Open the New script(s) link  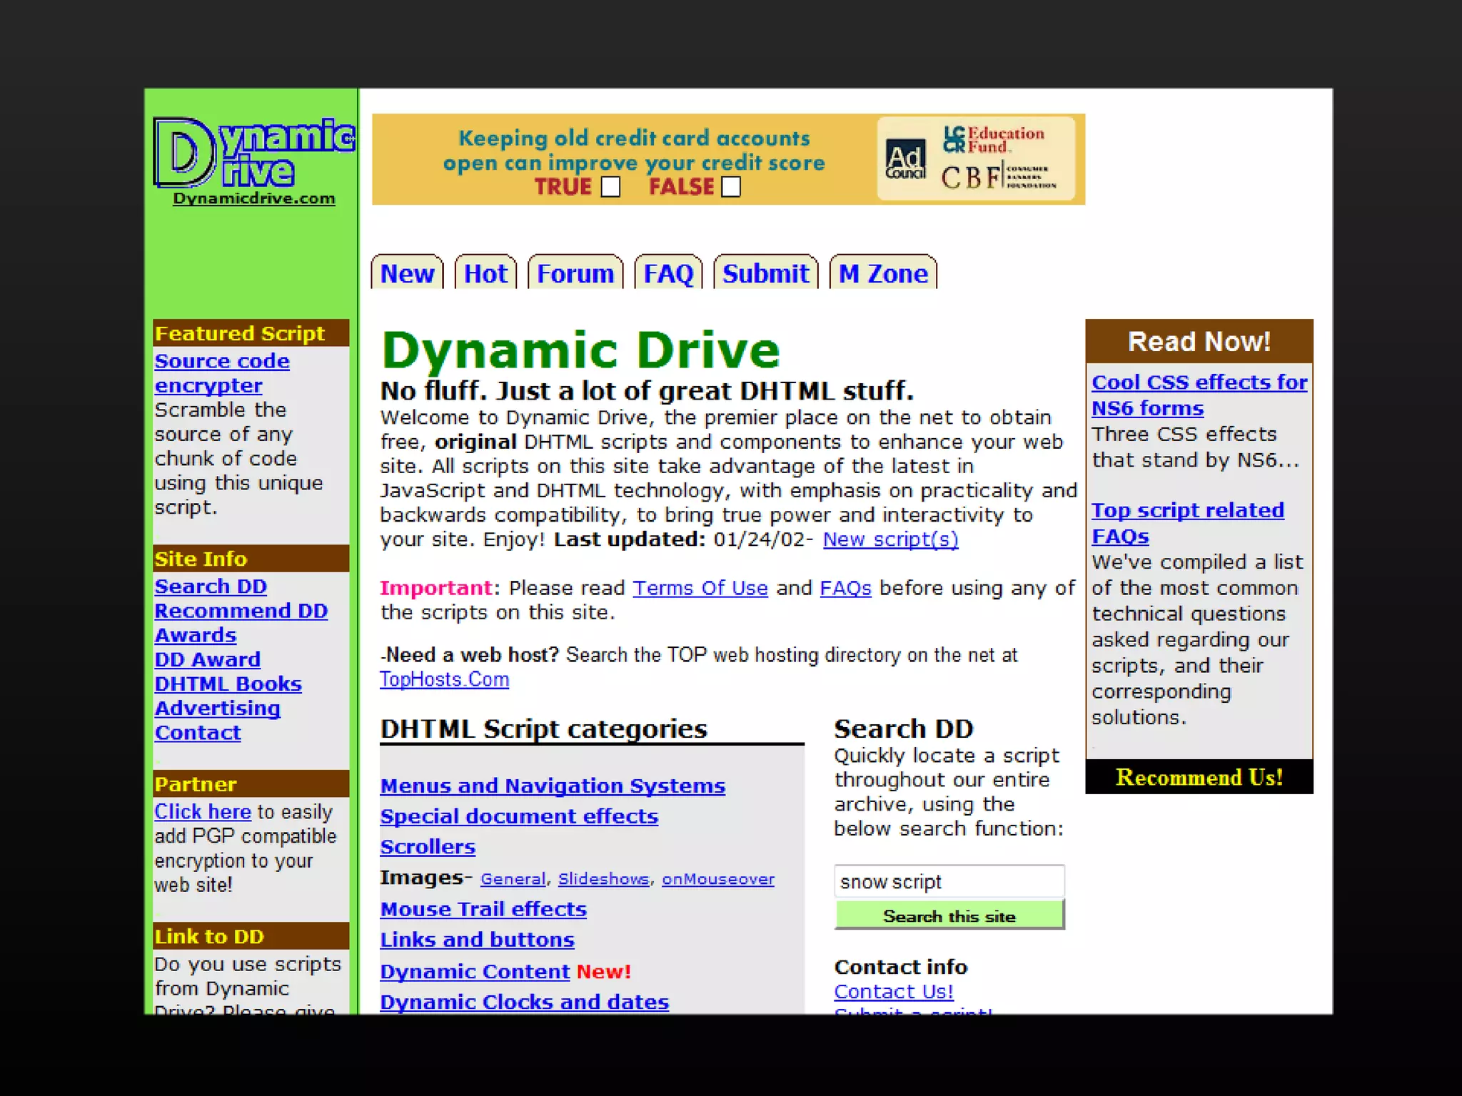[x=890, y=539]
